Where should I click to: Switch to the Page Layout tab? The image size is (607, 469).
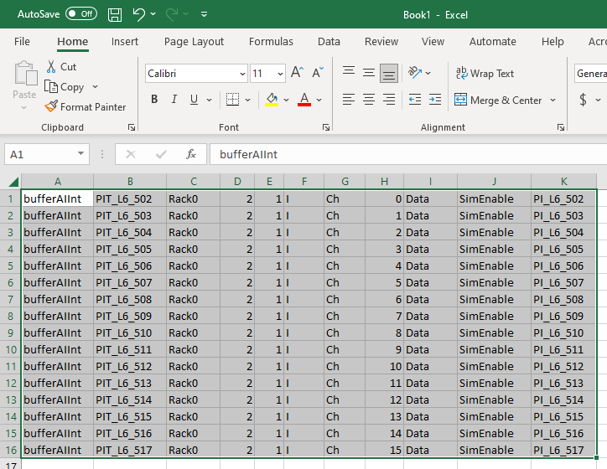click(x=194, y=42)
